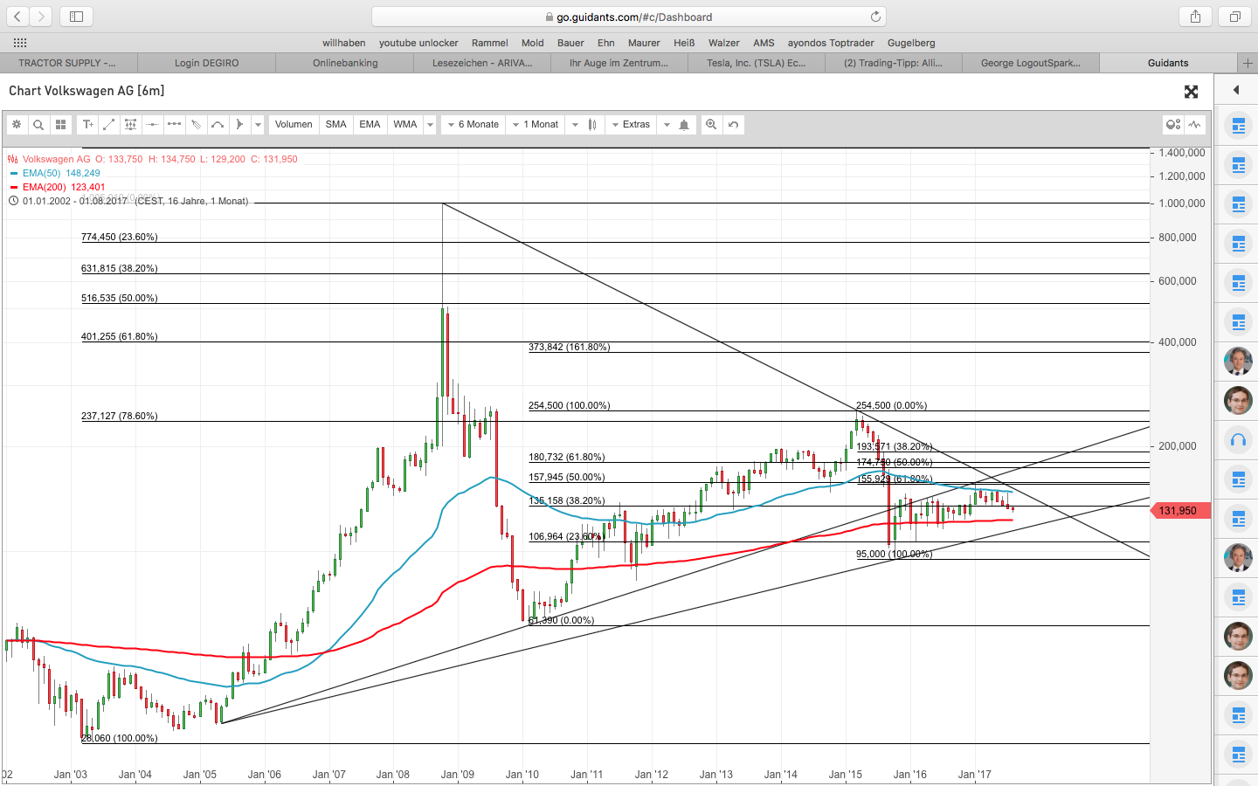Open the Extras dropdown

tap(630, 125)
